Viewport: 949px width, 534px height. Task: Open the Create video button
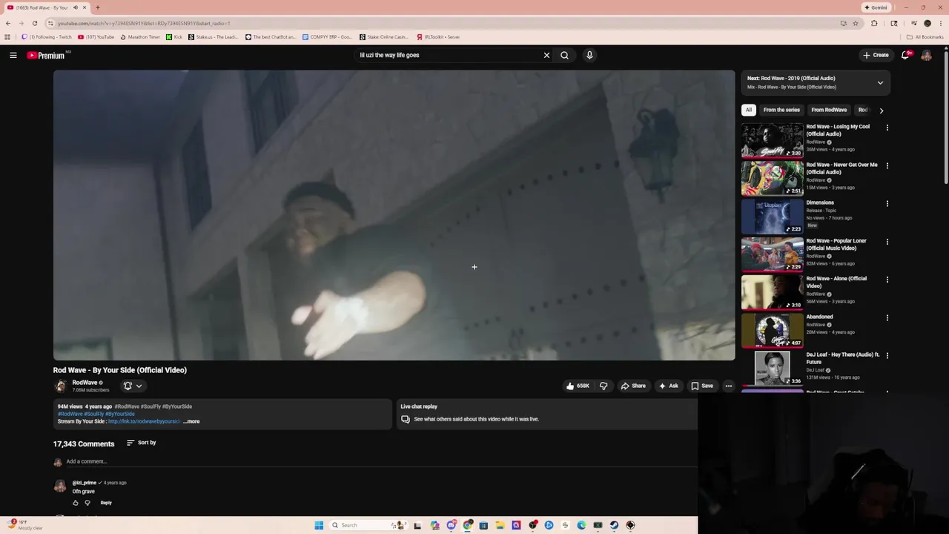pyautogui.click(x=876, y=55)
